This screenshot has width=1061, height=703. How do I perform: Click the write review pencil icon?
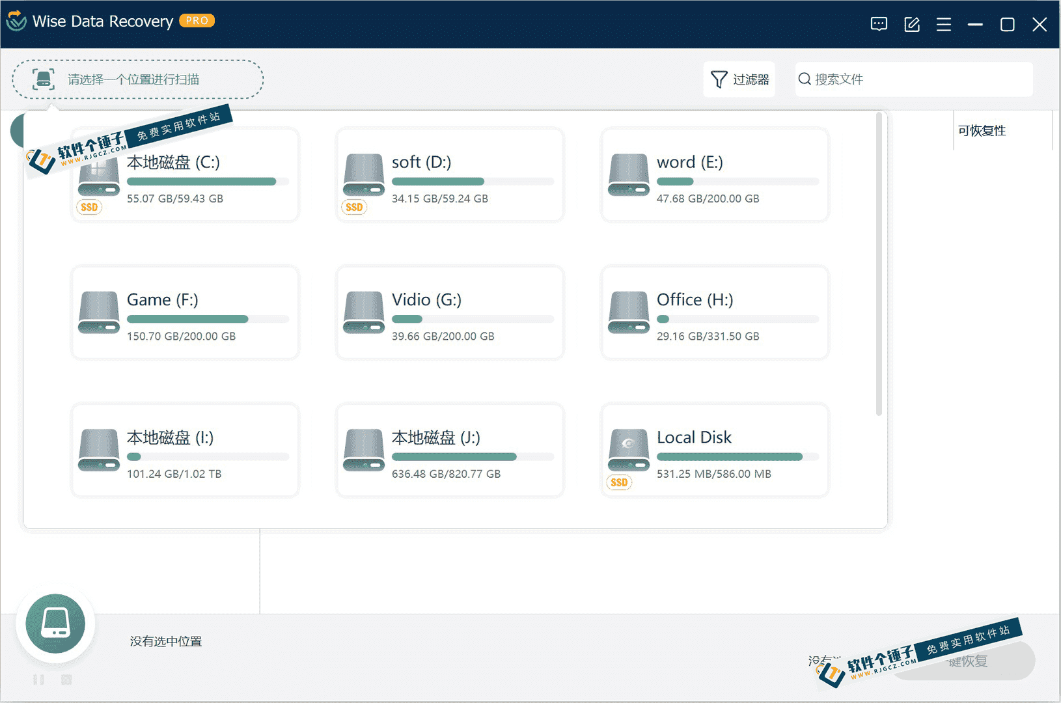(x=911, y=24)
